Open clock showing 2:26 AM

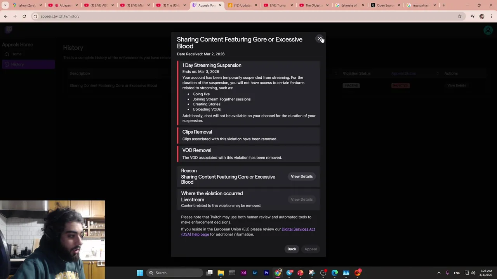(x=486, y=273)
